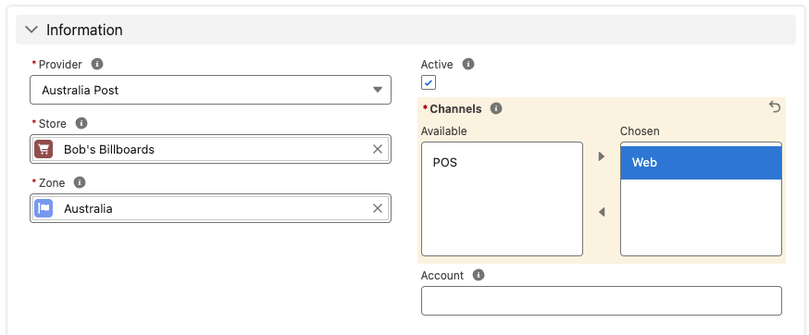
Task: Click the info icon next to Account
Action: (479, 275)
